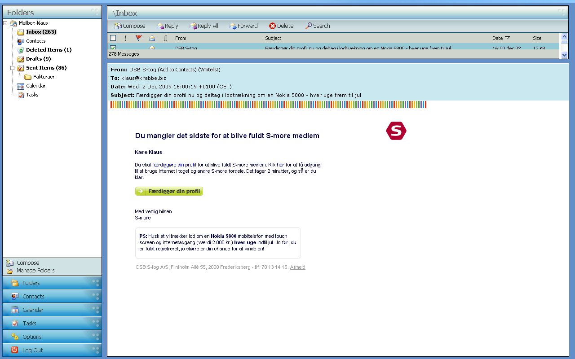575x359 pixels.
Task: Select the Mailbox-klaus root node
Action: point(33,23)
